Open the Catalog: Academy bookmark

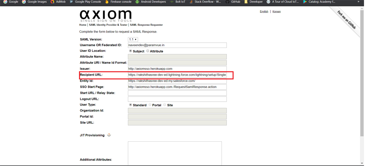(x=319, y=2)
